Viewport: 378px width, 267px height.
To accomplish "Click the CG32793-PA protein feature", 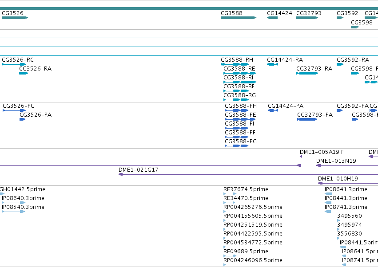I will tap(307, 119).
